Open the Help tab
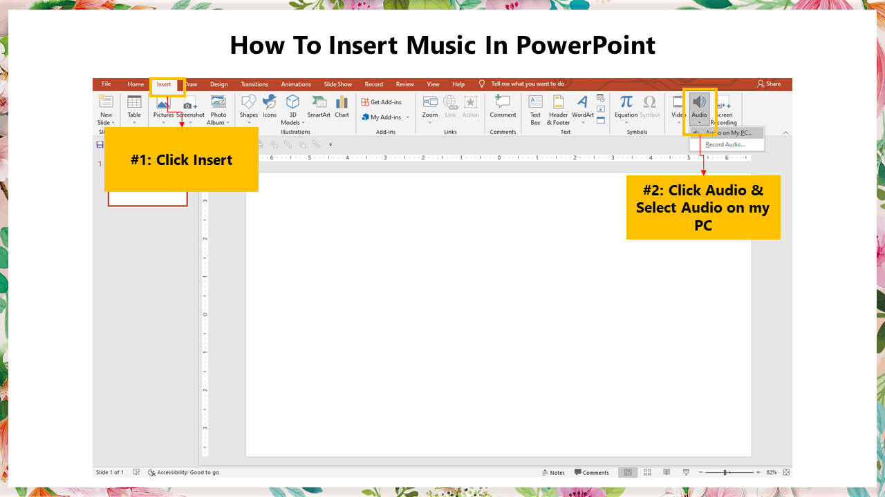Image resolution: width=885 pixels, height=497 pixels. (458, 84)
